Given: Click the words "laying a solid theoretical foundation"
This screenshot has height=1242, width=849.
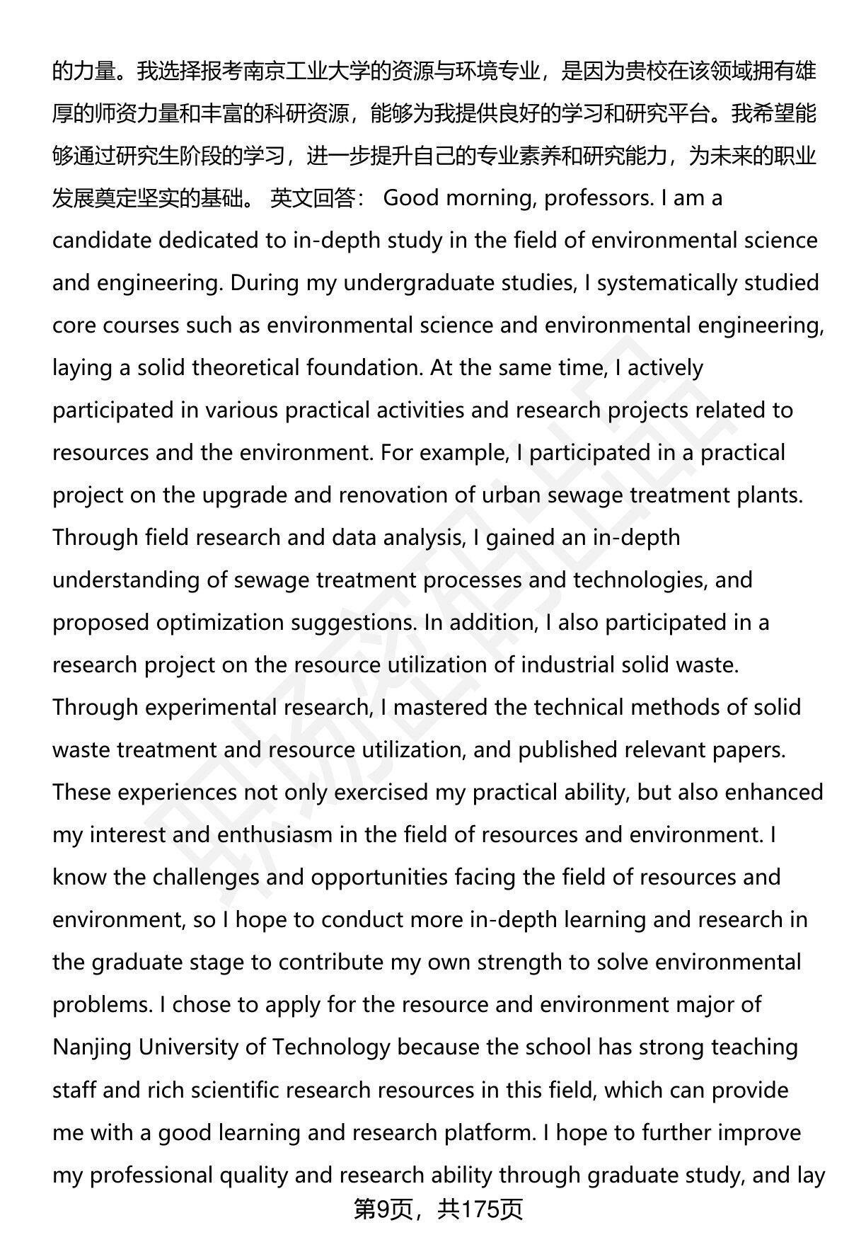Looking at the screenshot, I should [x=237, y=369].
